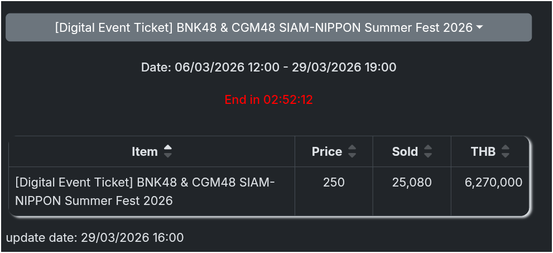Click the THB column header label

(x=483, y=151)
